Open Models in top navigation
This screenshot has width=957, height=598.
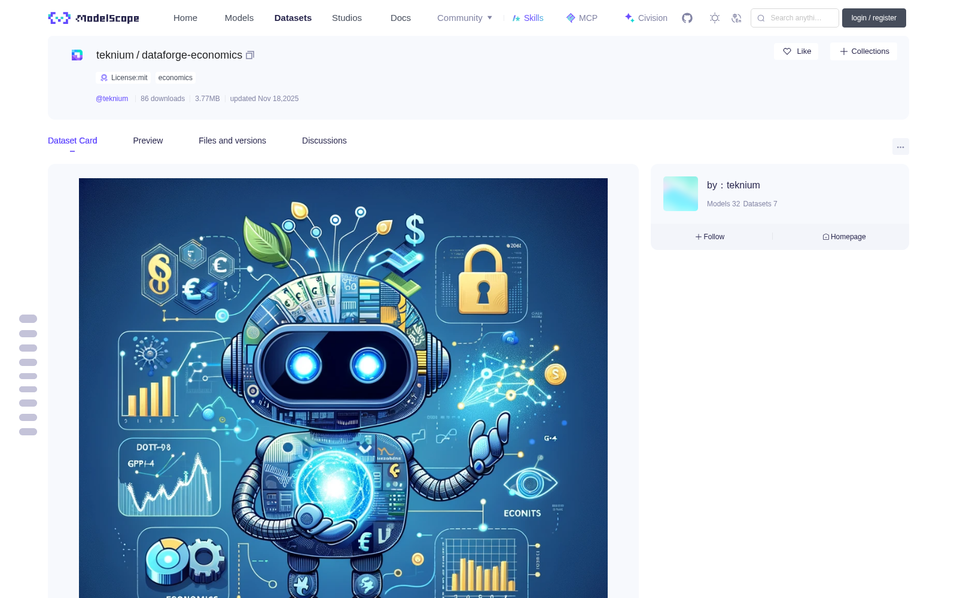pos(239,18)
